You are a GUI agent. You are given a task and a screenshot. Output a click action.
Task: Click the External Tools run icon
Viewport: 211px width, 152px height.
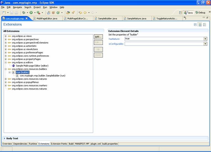coord(38,13)
